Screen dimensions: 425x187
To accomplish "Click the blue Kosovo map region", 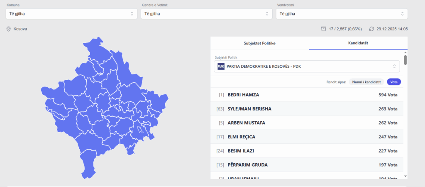I will coord(104,108).
